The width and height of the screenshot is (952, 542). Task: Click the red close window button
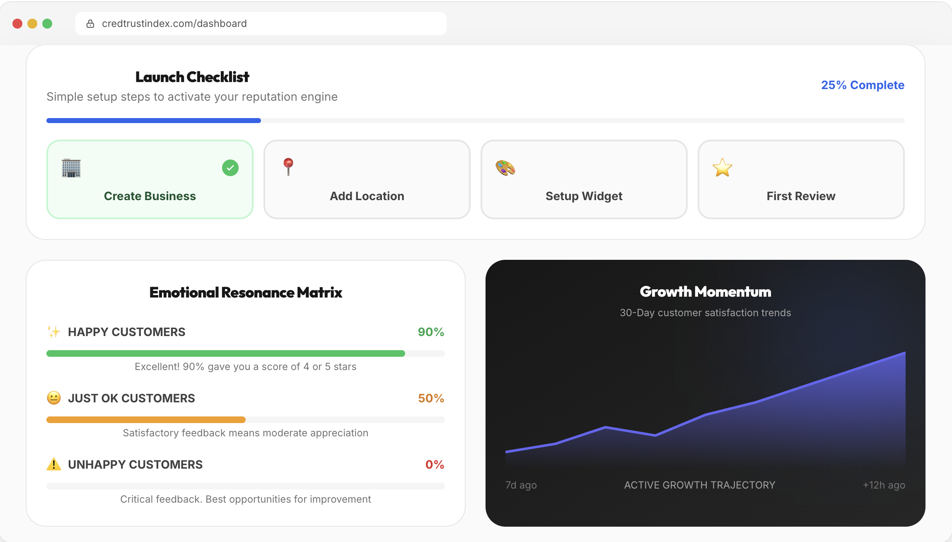(17, 24)
